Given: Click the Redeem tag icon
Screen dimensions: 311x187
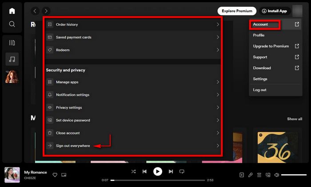Looking at the screenshot, I should tap(50, 50).
